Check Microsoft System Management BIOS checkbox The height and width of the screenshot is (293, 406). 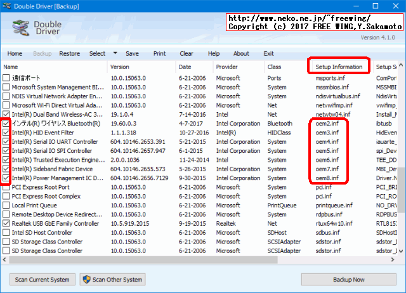[x=6, y=87]
